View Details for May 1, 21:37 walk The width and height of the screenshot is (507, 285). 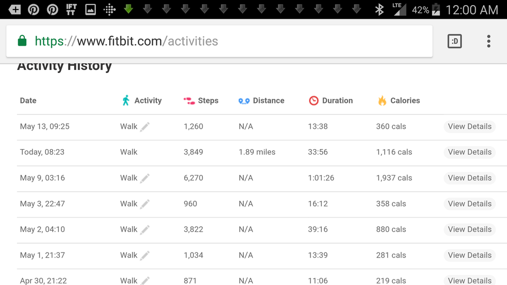coord(469,255)
